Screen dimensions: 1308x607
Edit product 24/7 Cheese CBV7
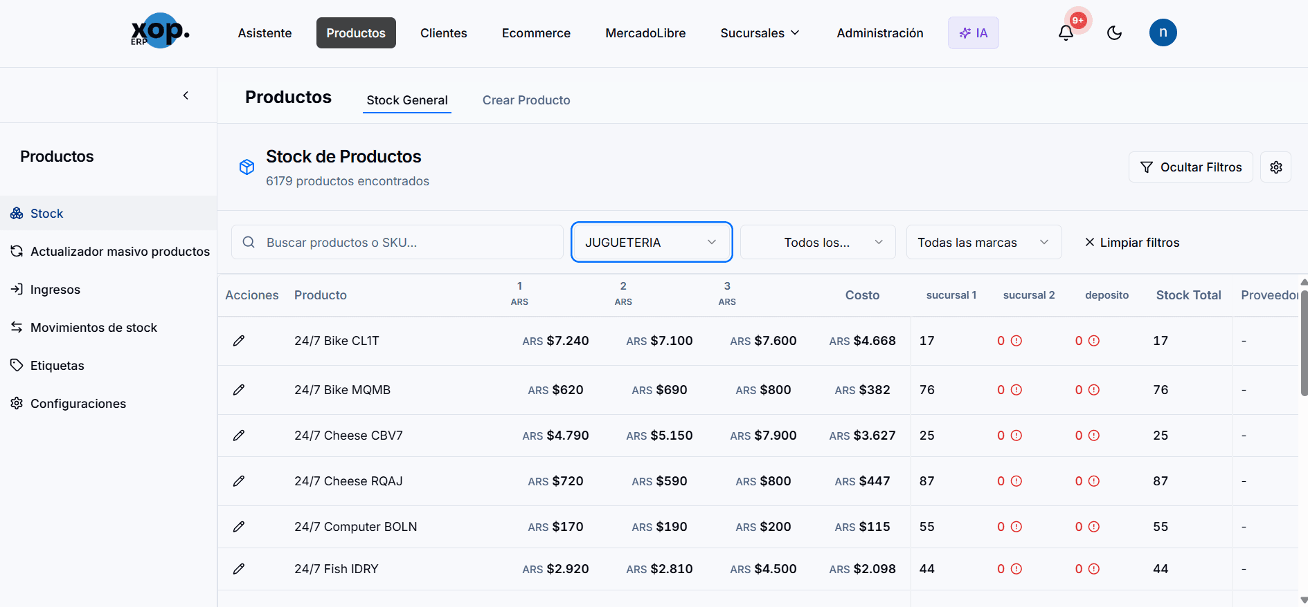click(239, 436)
